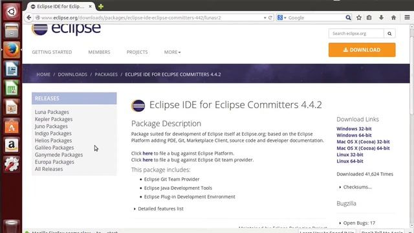The width and height of the screenshot is (414, 233).
Task: Launch LibreOffice Writer from dock
Action: [x=12, y=69]
